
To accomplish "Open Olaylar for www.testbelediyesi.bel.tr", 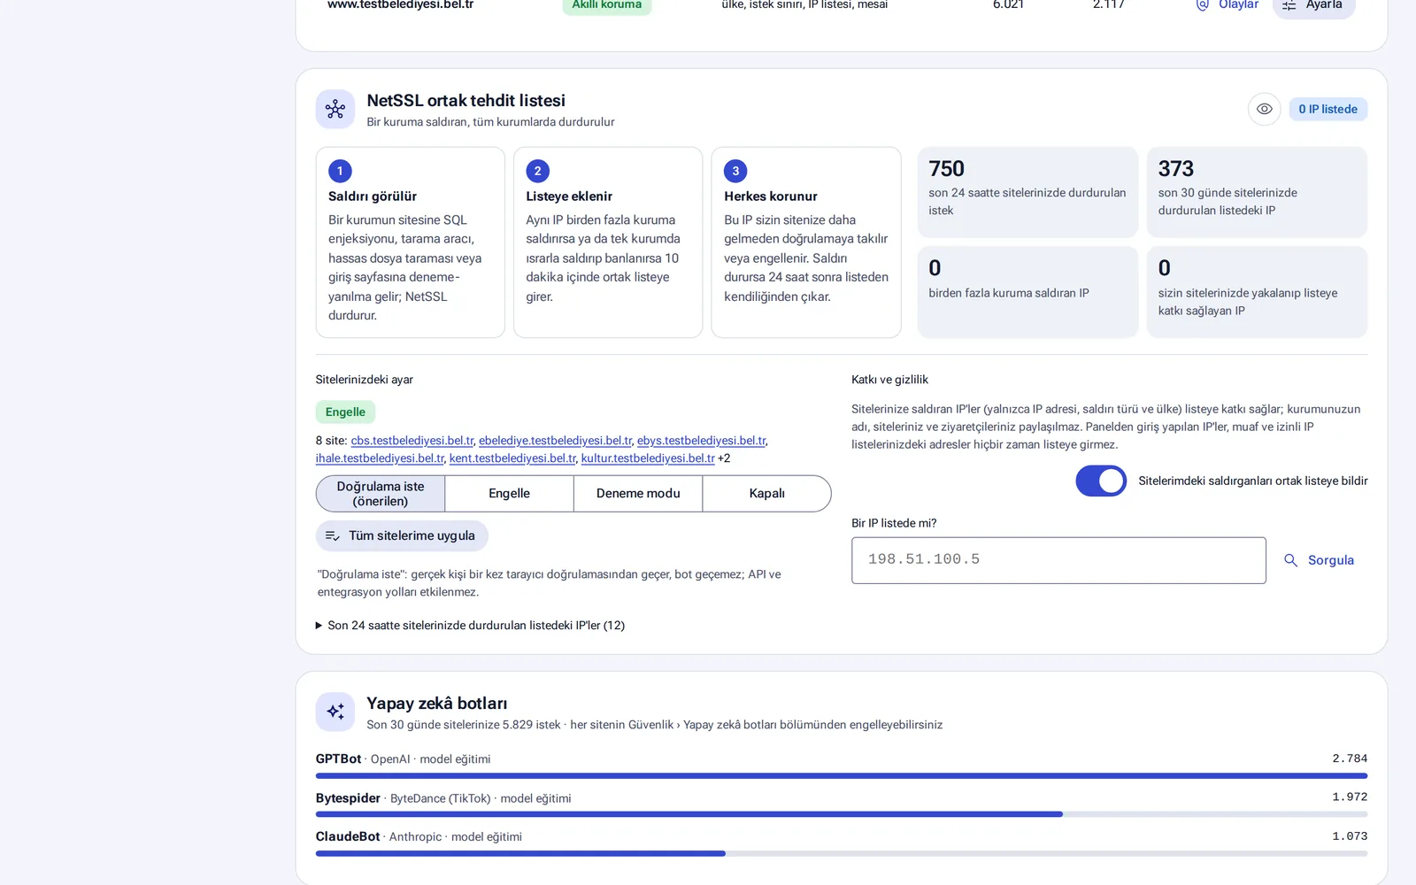I will tap(1227, 4).
